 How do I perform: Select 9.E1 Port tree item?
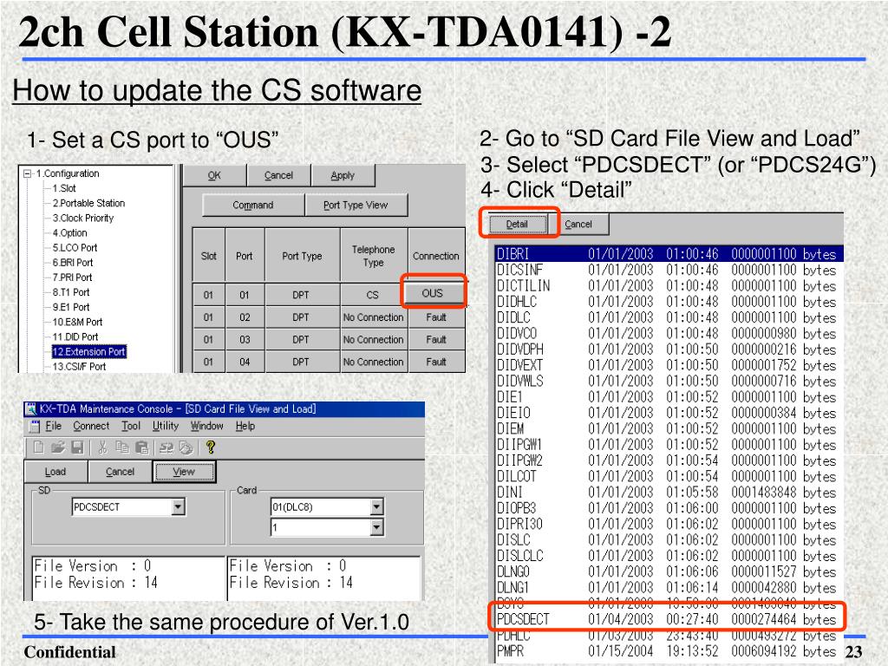[x=71, y=307]
